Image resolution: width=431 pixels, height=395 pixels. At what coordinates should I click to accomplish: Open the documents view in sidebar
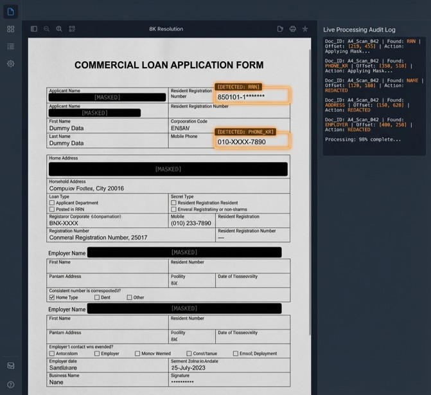tap(10, 12)
